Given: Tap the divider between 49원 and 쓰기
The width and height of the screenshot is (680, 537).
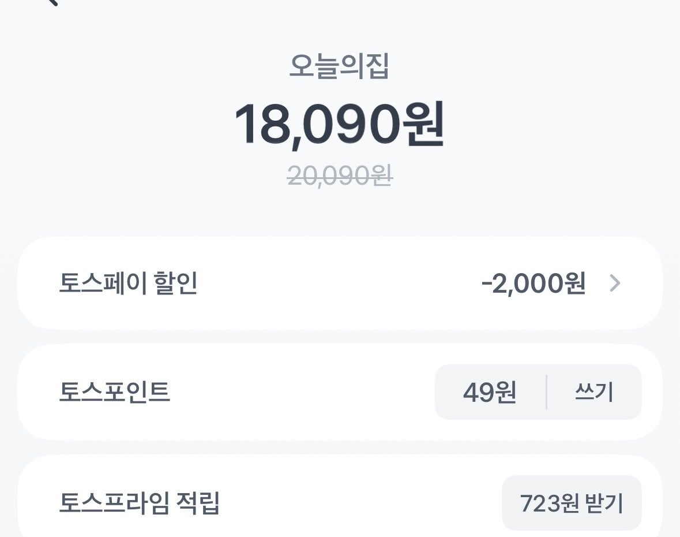Looking at the screenshot, I should pyautogui.click(x=546, y=392).
